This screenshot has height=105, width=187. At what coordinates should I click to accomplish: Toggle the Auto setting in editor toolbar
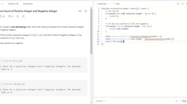(x=117, y=4)
